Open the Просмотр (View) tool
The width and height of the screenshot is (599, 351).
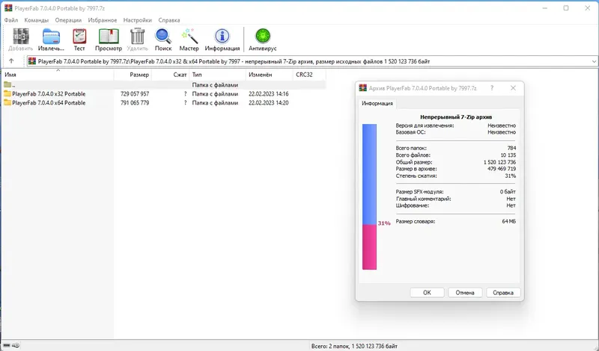(x=109, y=37)
